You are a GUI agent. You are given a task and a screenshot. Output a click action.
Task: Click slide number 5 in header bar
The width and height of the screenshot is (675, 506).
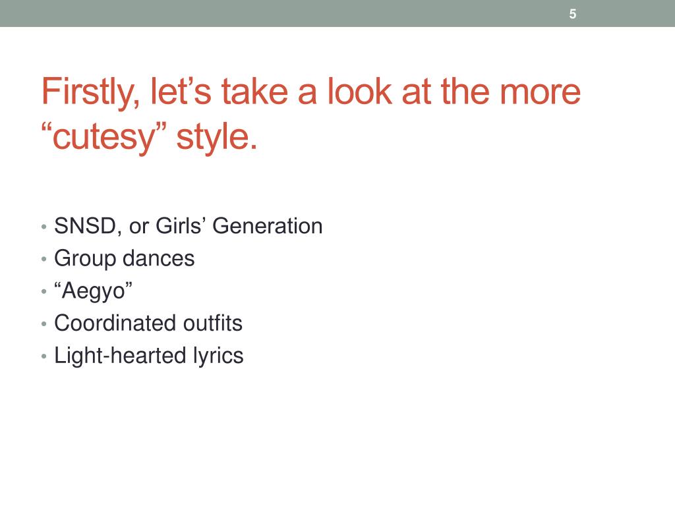(x=573, y=14)
